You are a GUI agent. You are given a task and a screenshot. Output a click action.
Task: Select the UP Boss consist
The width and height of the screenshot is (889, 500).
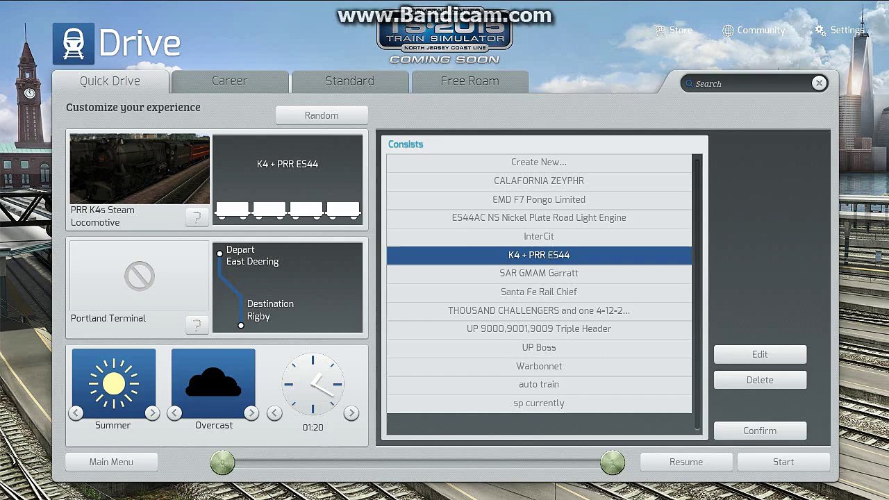pyautogui.click(x=539, y=347)
